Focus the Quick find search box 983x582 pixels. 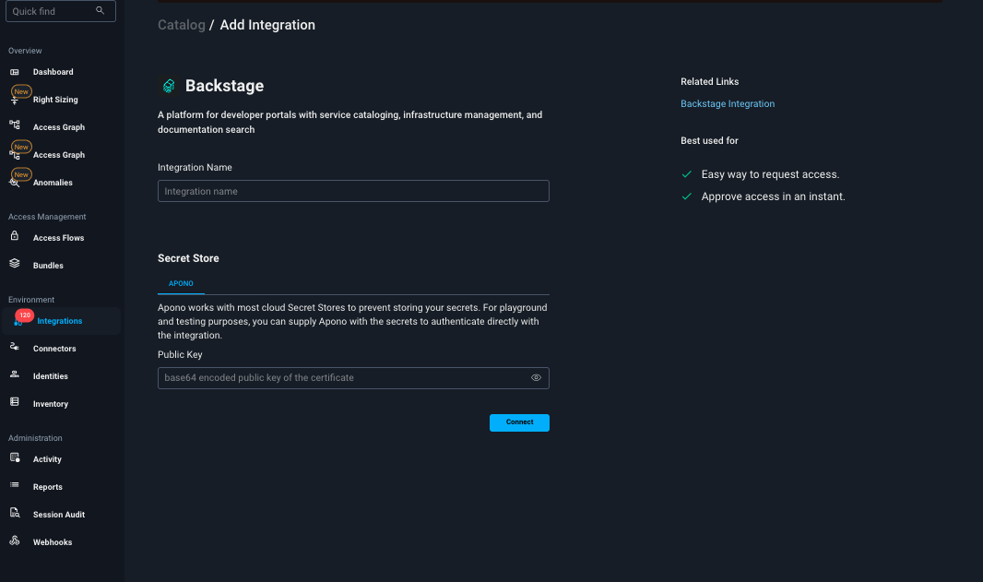[51, 11]
